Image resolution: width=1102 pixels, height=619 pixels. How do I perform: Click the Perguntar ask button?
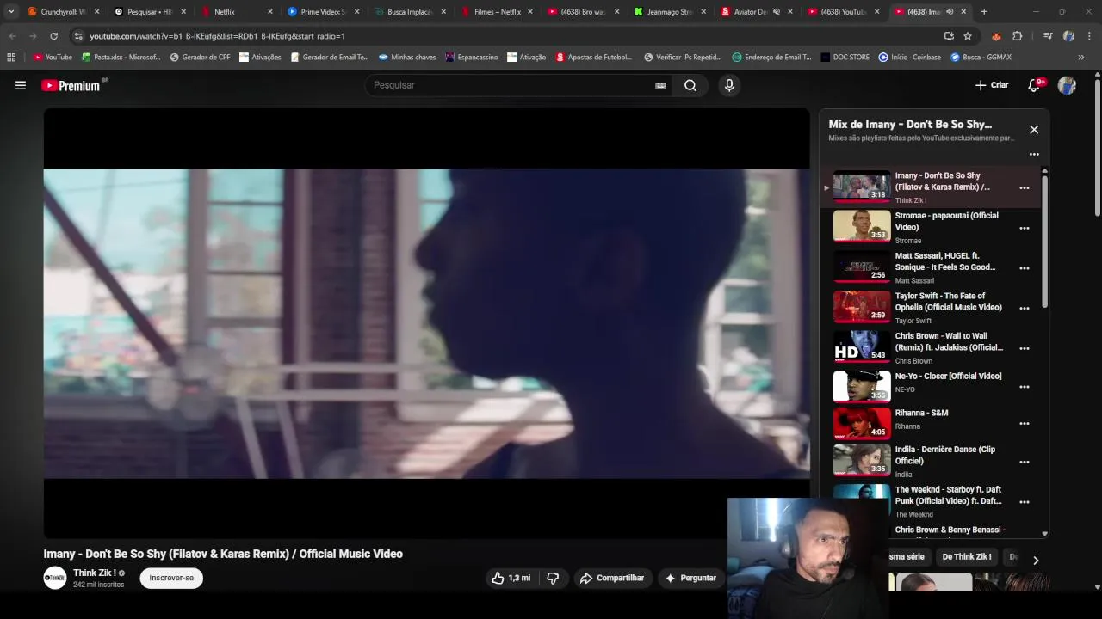690,578
